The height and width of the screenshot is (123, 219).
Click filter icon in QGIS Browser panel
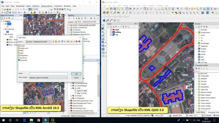click(202, 27)
